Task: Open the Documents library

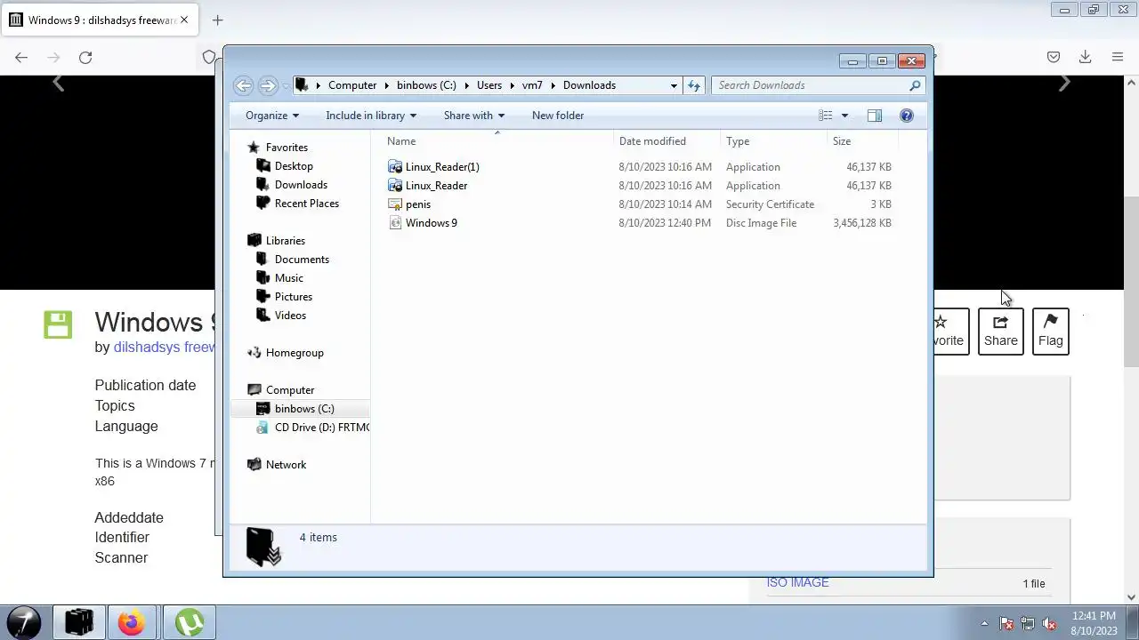Action: coord(302,260)
